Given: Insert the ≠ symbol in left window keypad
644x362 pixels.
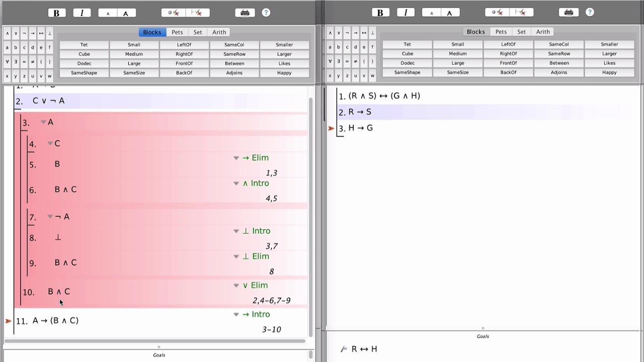Looking at the screenshot, I should [33, 62].
